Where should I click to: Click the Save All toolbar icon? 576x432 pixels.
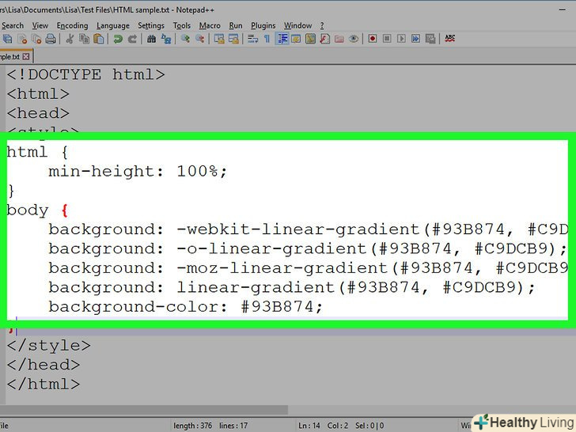8,39
